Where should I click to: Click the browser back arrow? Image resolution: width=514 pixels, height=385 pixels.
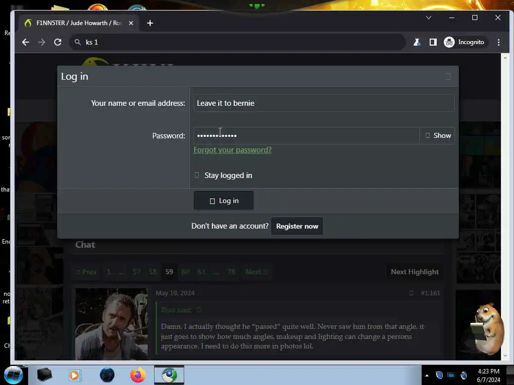pyautogui.click(x=26, y=42)
